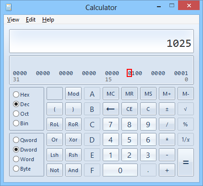
Task: Close the Calculator window
Action: click(x=189, y=6)
